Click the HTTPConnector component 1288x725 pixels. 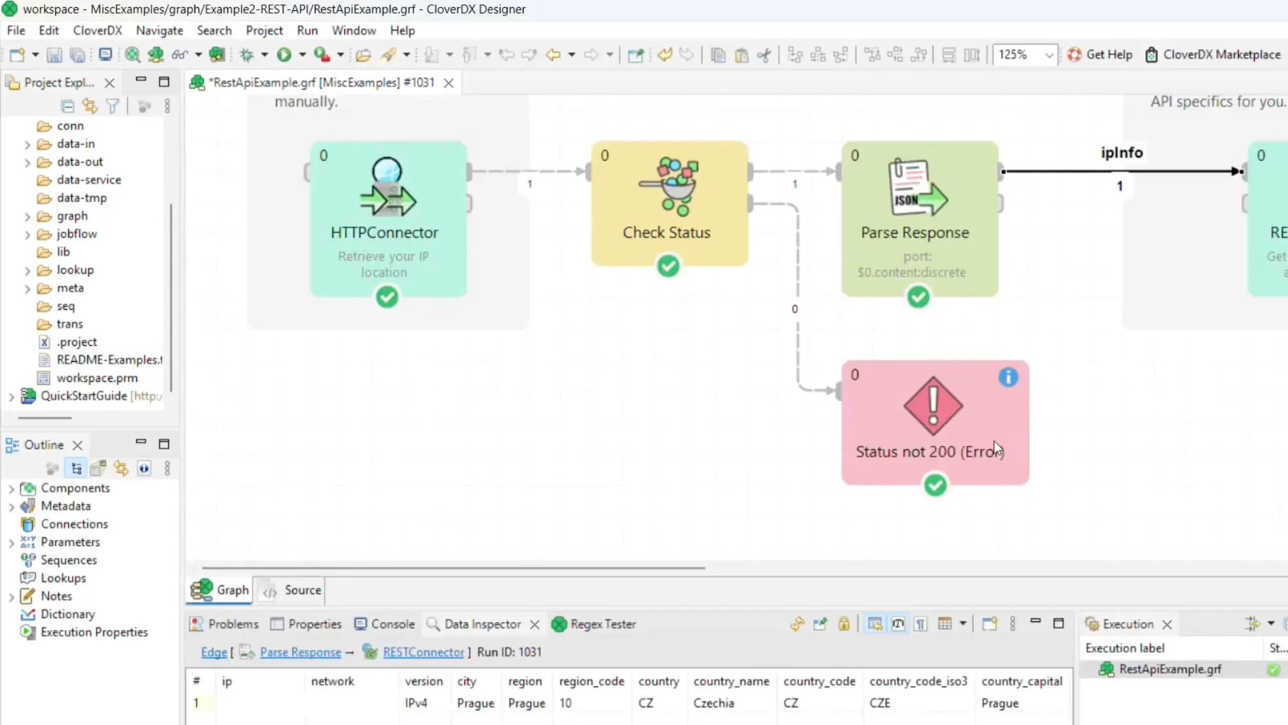coord(388,219)
